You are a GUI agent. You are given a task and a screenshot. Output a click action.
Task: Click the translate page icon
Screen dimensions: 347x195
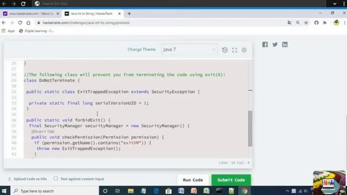click(289, 23)
